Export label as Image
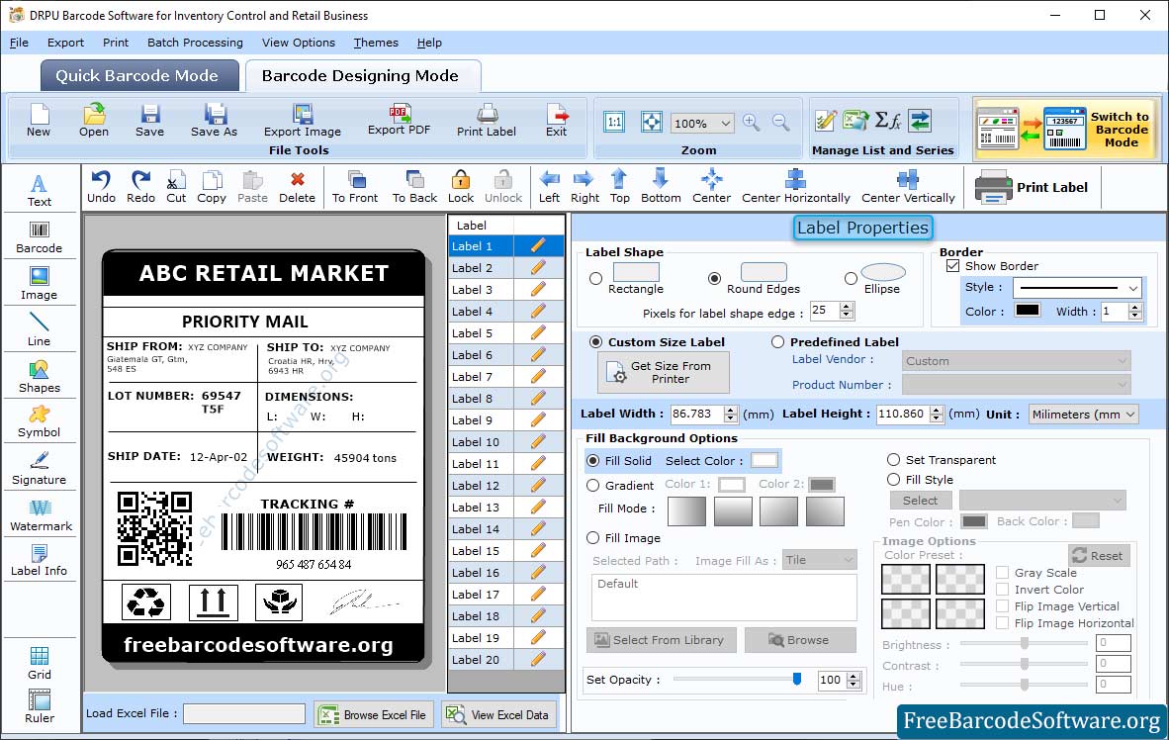 pyautogui.click(x=302, y=120)
